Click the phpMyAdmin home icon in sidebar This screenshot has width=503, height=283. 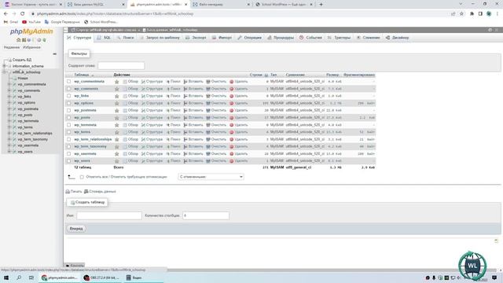pos(18,40)
